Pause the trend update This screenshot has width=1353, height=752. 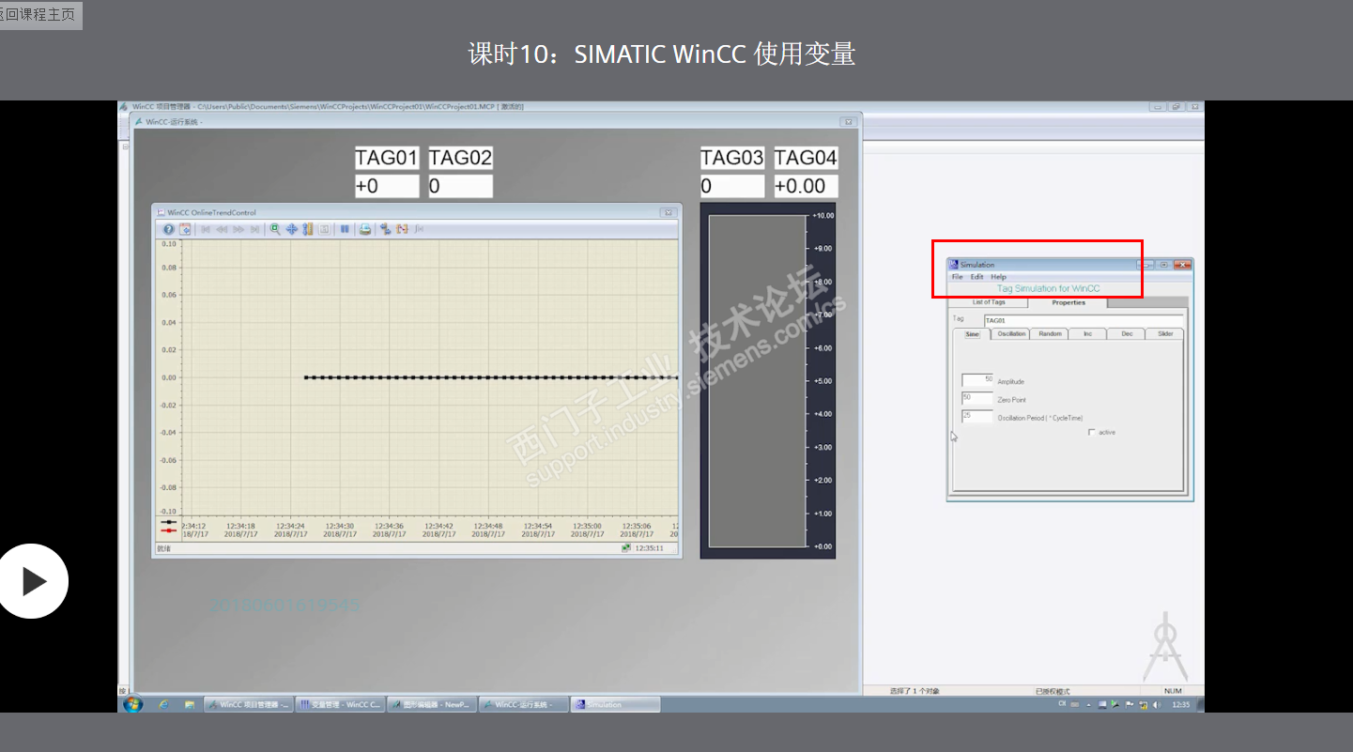(x=345, y=229)
